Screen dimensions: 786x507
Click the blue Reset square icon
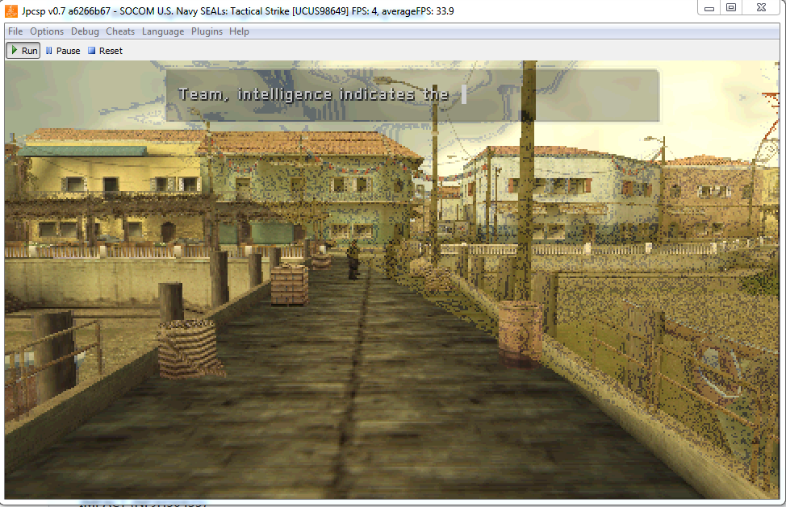91,51
